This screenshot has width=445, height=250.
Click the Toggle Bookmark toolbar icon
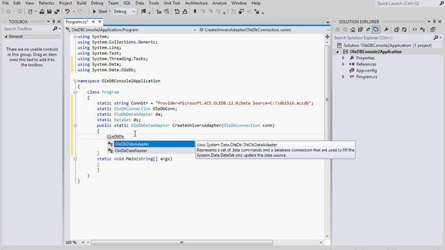point(195,12)
